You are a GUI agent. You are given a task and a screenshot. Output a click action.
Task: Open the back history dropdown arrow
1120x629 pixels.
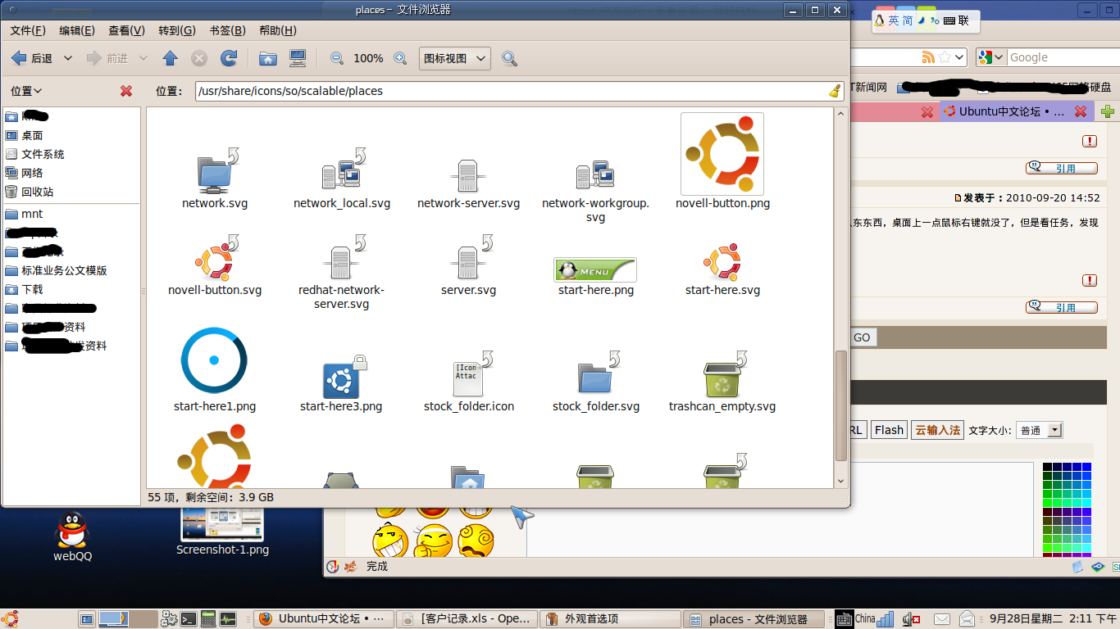click(x=68, y=58)
